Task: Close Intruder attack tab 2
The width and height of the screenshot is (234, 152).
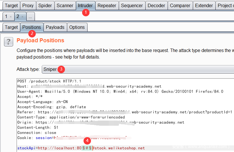Action: pos(22,17)
